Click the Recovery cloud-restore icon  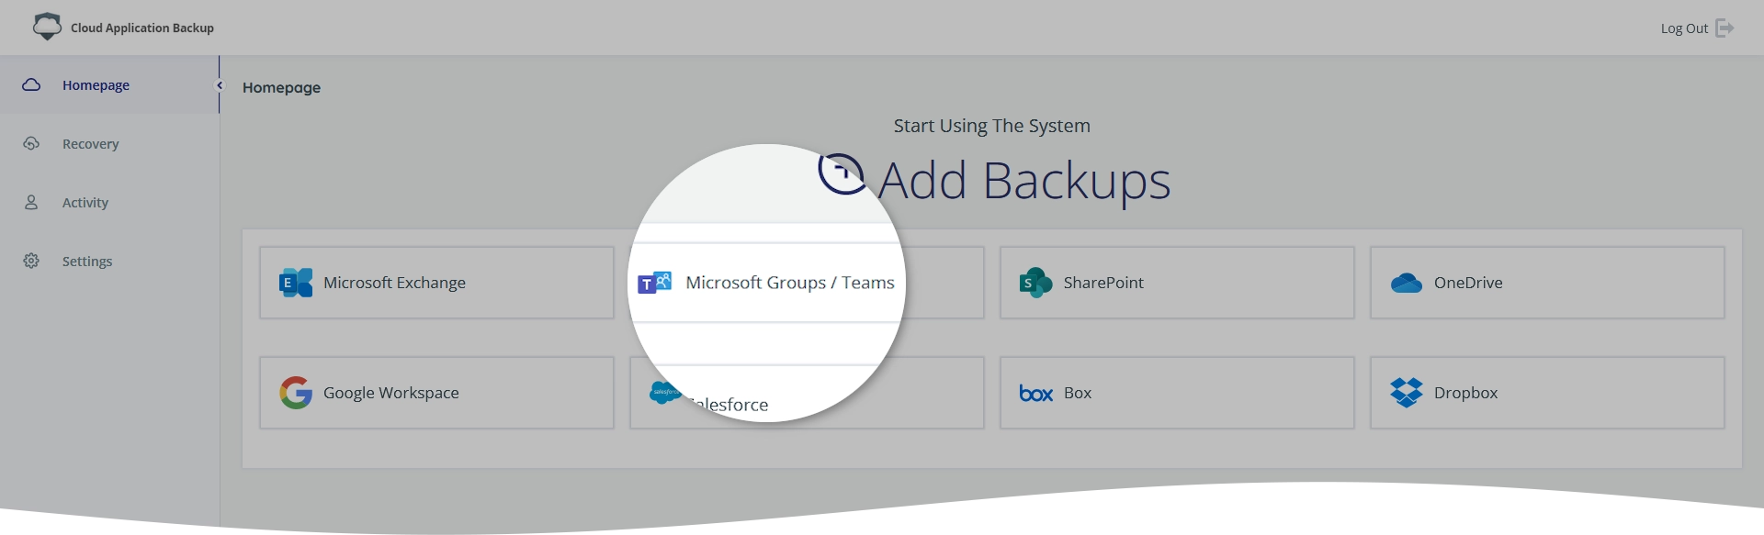[x=31, y=143]
